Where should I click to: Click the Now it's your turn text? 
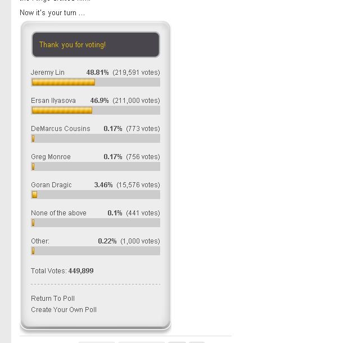(x=52, y=13)
